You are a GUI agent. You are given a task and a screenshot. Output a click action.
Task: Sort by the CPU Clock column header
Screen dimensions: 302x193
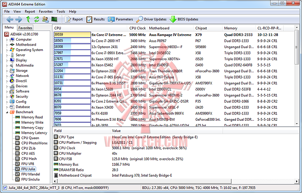coord(137,28)
